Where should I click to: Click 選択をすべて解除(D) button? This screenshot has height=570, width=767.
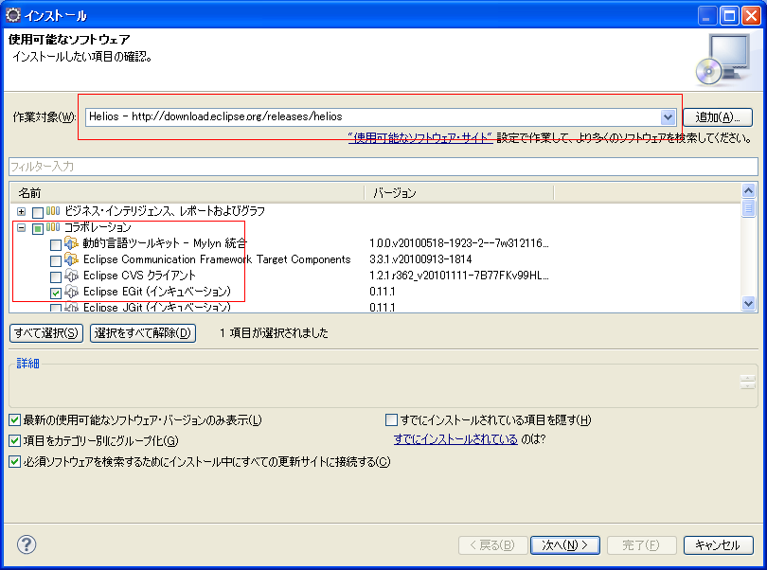click(143, 333)
